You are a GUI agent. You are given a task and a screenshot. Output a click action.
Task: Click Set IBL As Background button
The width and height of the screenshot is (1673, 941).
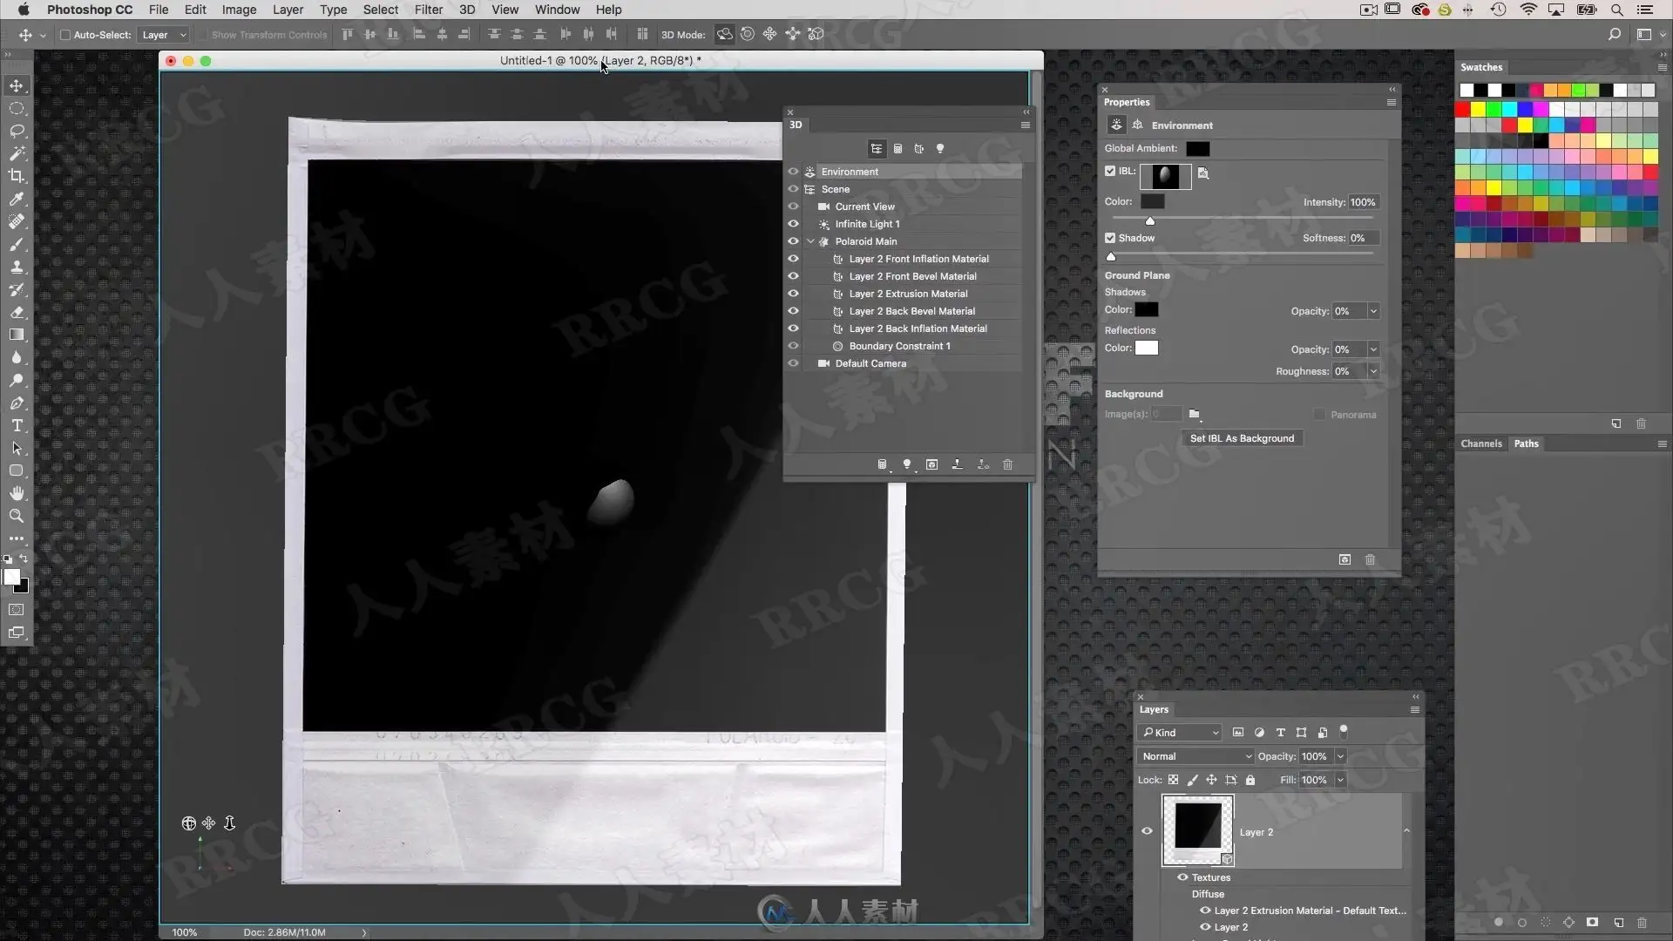pos(1242,438)
